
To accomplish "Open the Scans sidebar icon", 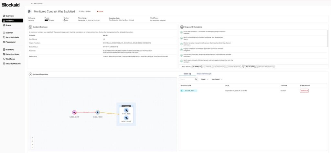I will tap(4, 25).
